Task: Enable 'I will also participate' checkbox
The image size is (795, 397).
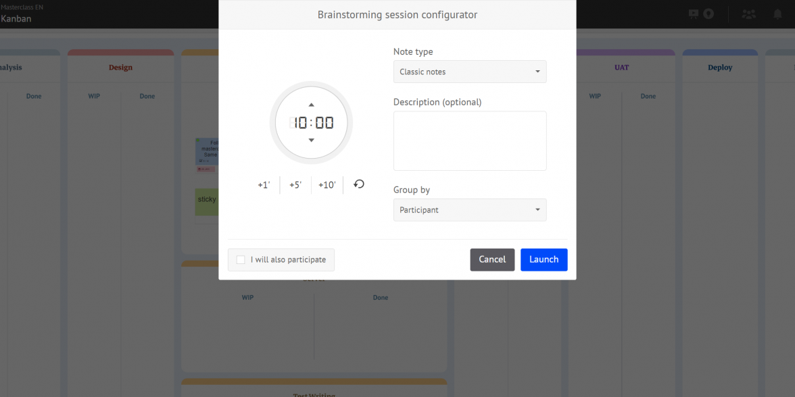Action: coord(241,260)
